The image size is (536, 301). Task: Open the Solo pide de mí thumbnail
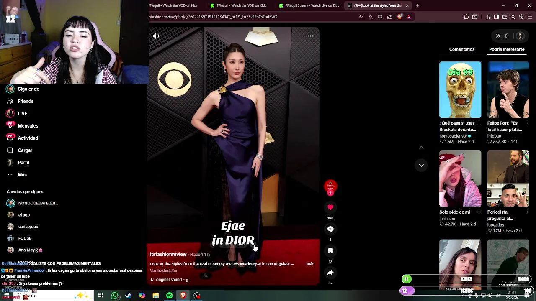click(460, 179)
